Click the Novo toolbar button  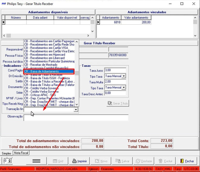(x=101, y=161)
